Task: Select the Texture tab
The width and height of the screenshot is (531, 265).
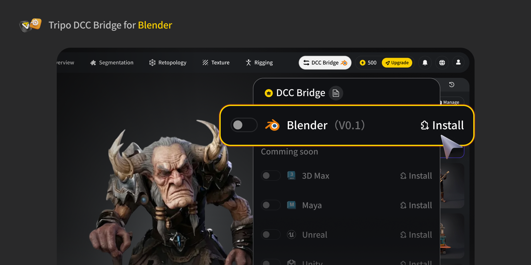Action: pyautogui.click(x=216, y=63)
